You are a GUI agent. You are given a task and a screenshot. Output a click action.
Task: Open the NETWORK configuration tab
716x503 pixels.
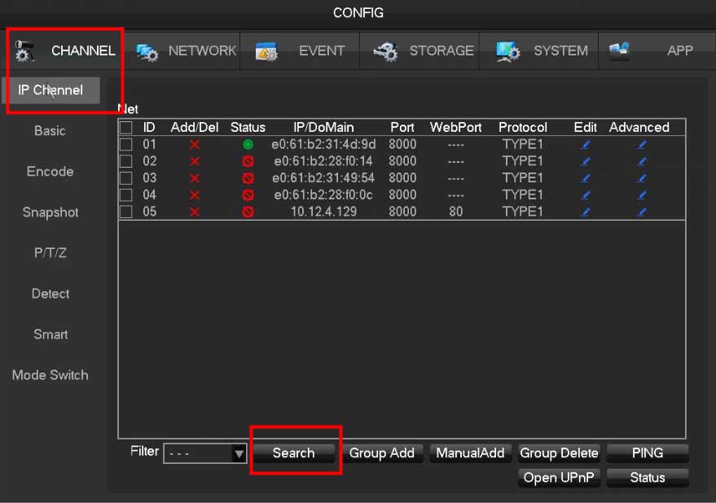click(187, 50)
